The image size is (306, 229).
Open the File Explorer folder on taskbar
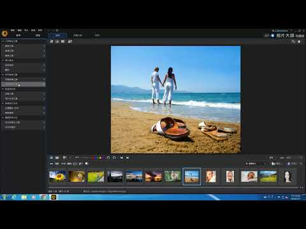pos(24,197)
